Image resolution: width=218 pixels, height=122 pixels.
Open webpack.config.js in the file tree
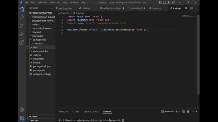[x=41, y=74]
